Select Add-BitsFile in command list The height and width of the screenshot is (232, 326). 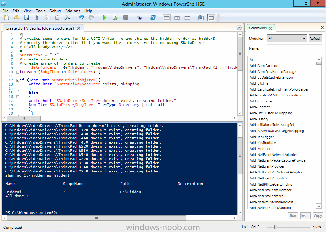[259, 83]
